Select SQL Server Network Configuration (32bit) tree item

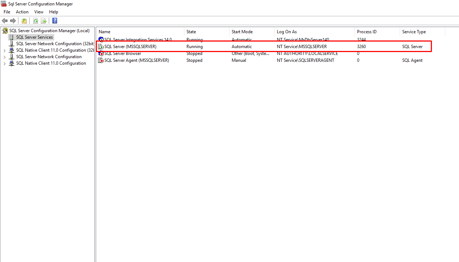54,44
